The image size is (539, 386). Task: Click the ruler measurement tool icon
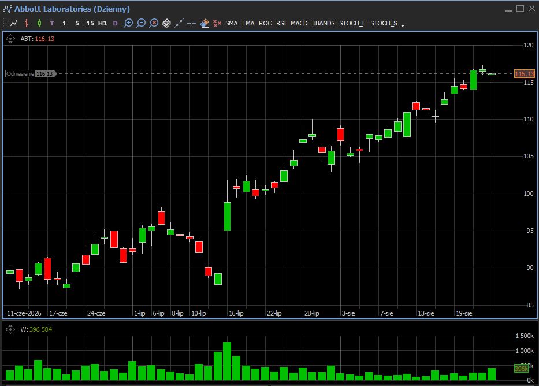click(166, 23)
